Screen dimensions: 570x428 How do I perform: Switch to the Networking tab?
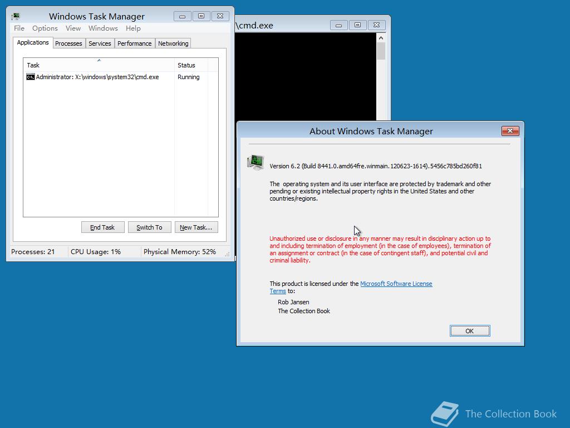click(x=174, y=43)
